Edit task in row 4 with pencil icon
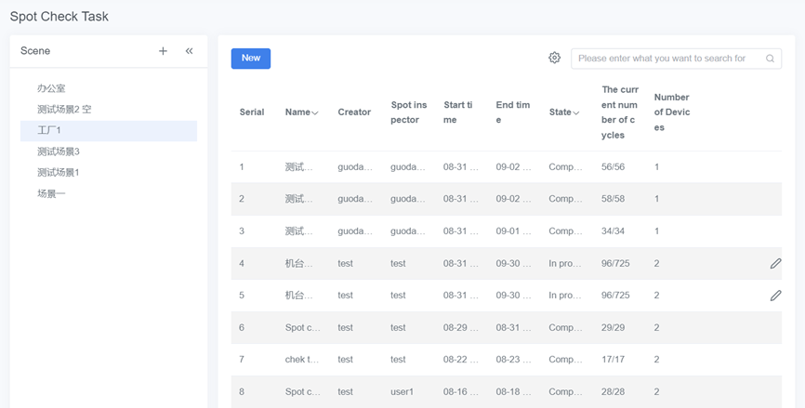Viewport: 805px width, 408px height. tap(775, 264)
